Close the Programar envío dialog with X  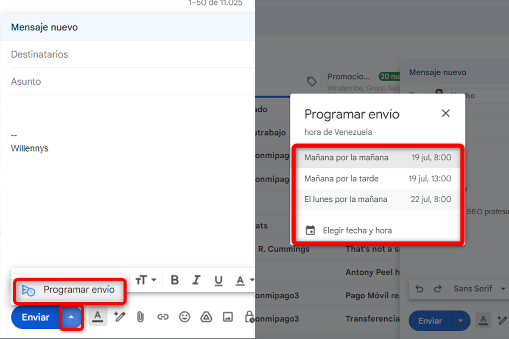pyautogui.click(x=445, y=113)
